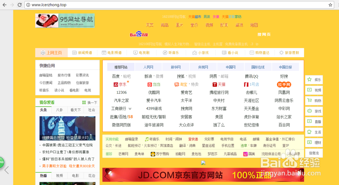Viewport: 339px width, 185px height.
Task: Select the 花边 section tab
Action: 92,176
